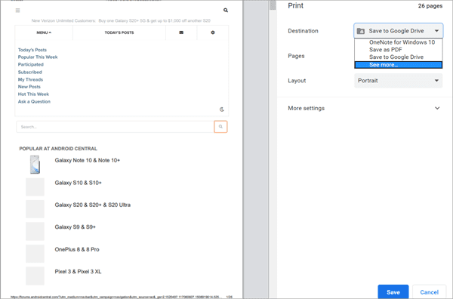Open Subscribed link
453x299 pixels.
tap(29, 72)
